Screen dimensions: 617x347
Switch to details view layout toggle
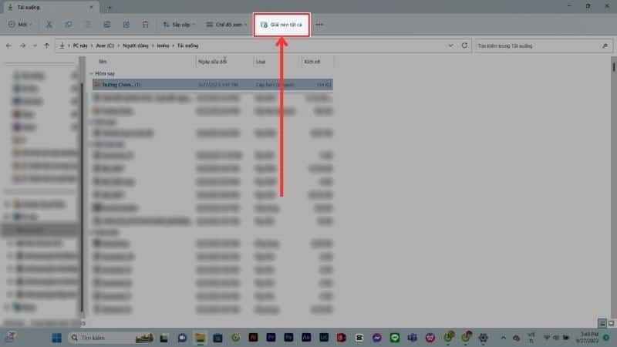(x=602, y=323)
